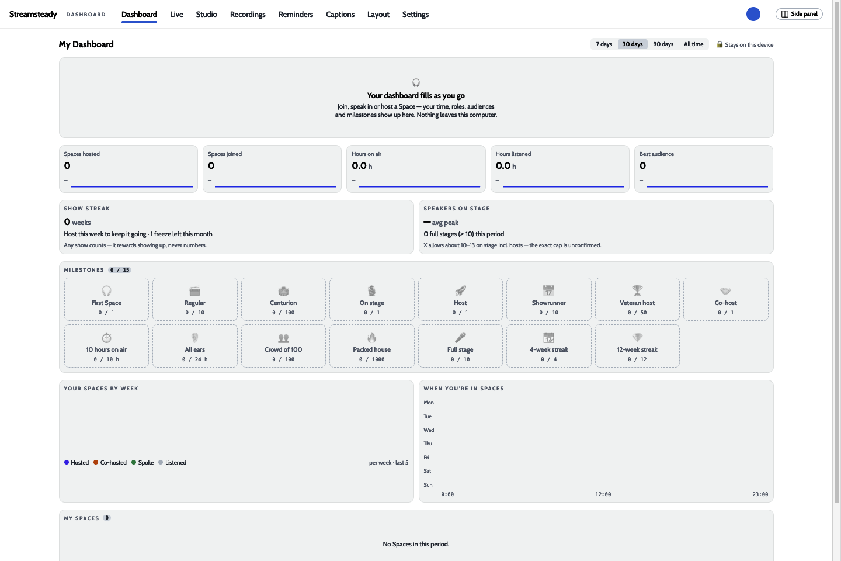
Task: Go to the Studio tab
Action: click(x=207, y=15)
